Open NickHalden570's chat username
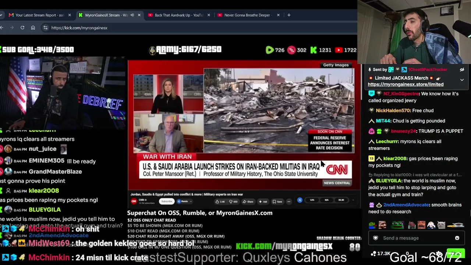The image size is (471, 265). [x=393, y=110]
